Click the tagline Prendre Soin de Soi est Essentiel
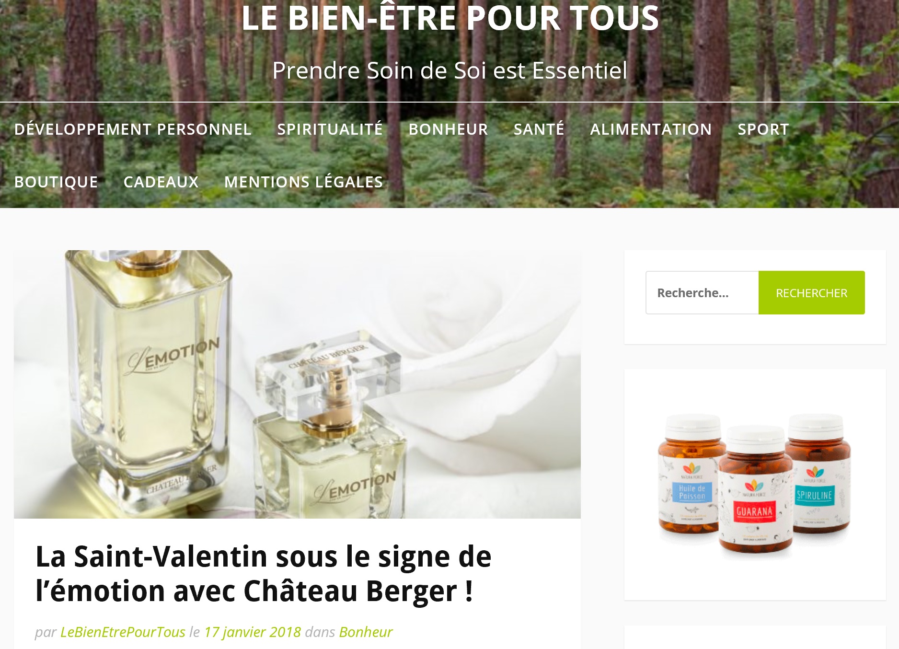 (449, 70)
